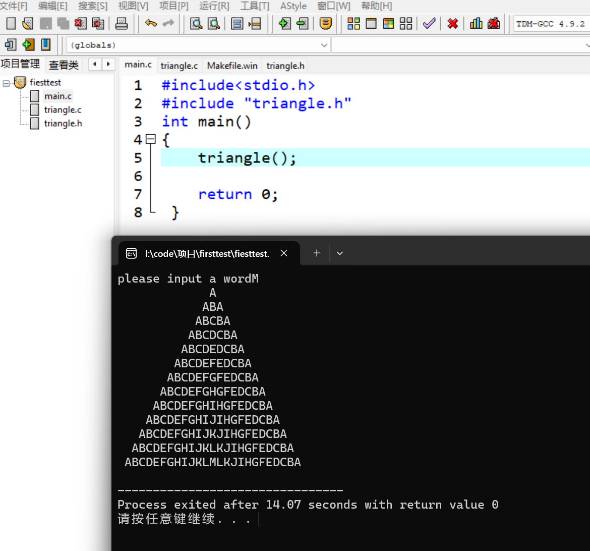Image resolution: width=590 pixels, height=551 pixels.
Task: Click the New project icon in second toolbar row
Action: (x=11, y=45)
